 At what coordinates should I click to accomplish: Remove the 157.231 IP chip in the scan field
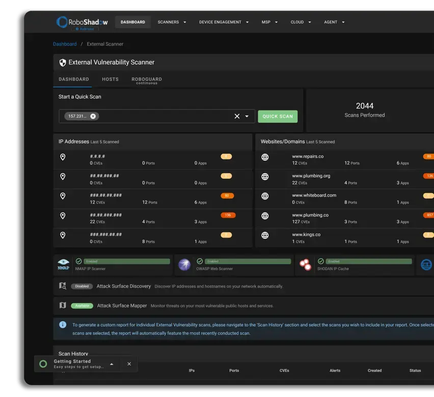pos(92,116)
